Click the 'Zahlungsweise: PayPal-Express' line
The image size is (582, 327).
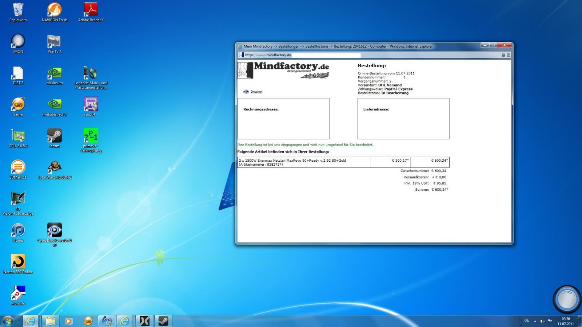click(x=385, y=89)
